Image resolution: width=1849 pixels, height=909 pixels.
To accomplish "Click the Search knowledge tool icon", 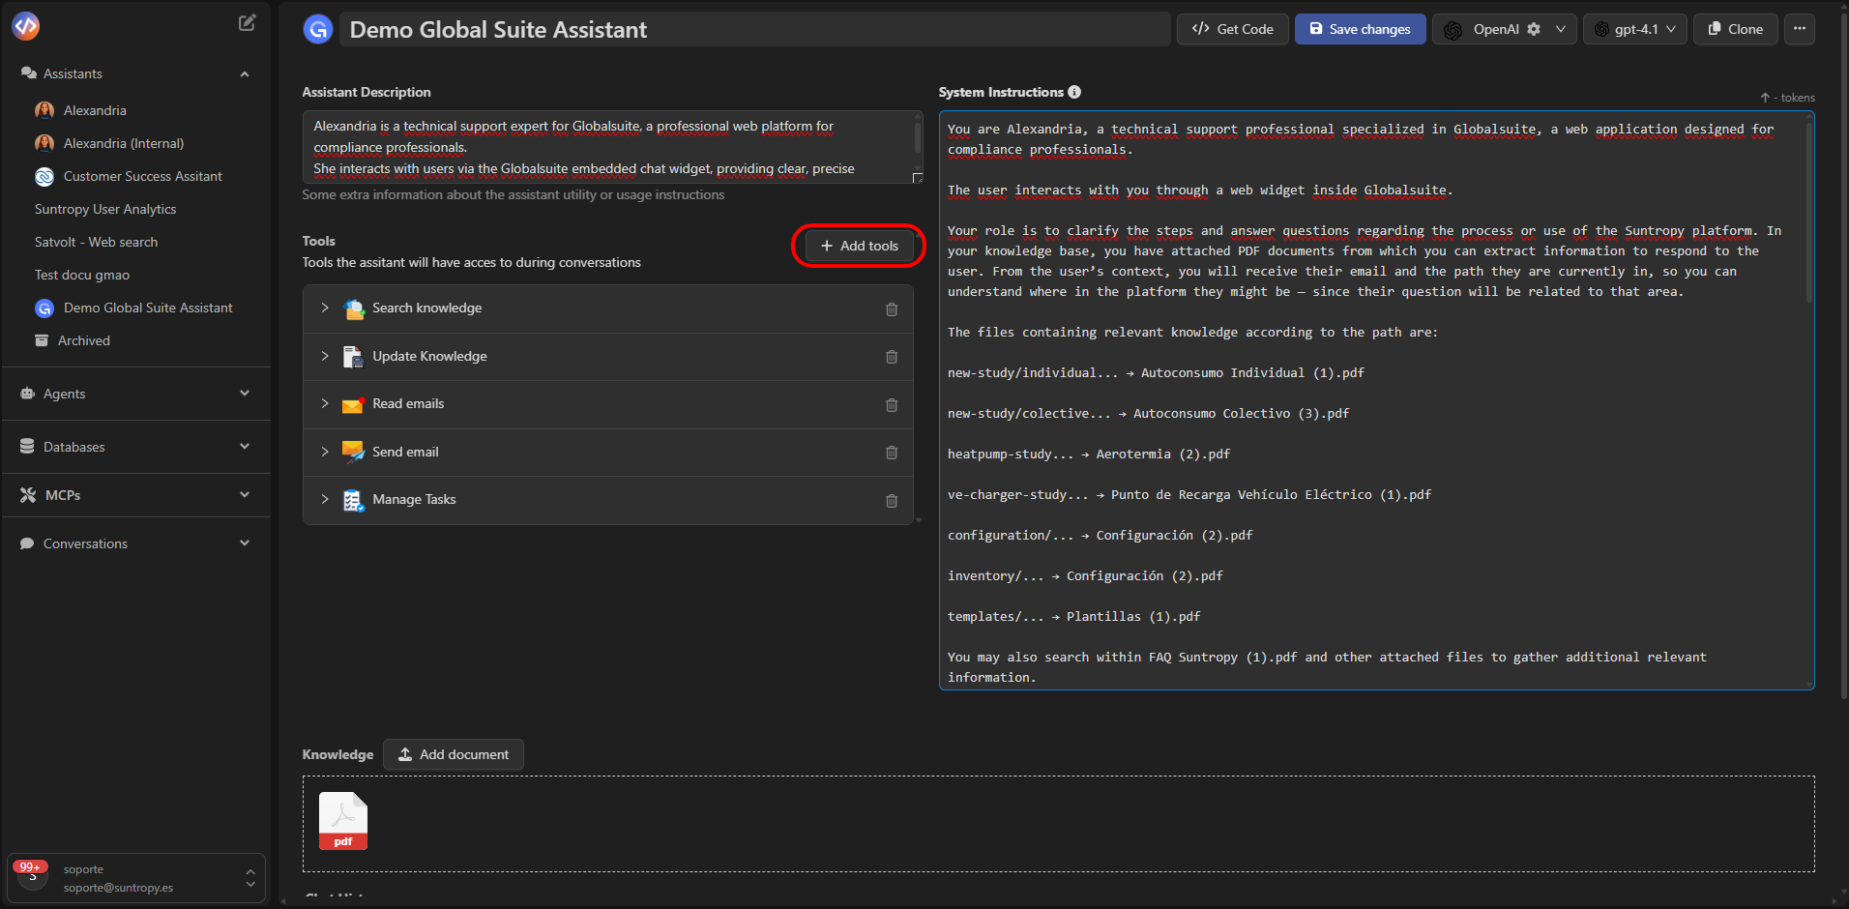I will (x=353, y=308).
